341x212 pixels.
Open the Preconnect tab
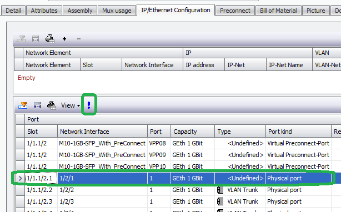coord(235,11)
